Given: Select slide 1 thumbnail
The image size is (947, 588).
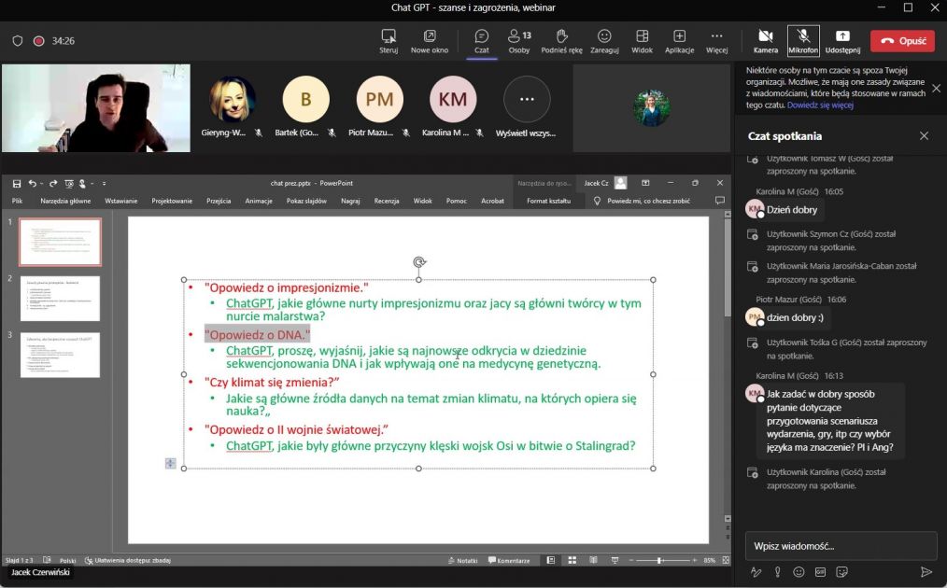Looking at the screenshot, I should point(61,242).
